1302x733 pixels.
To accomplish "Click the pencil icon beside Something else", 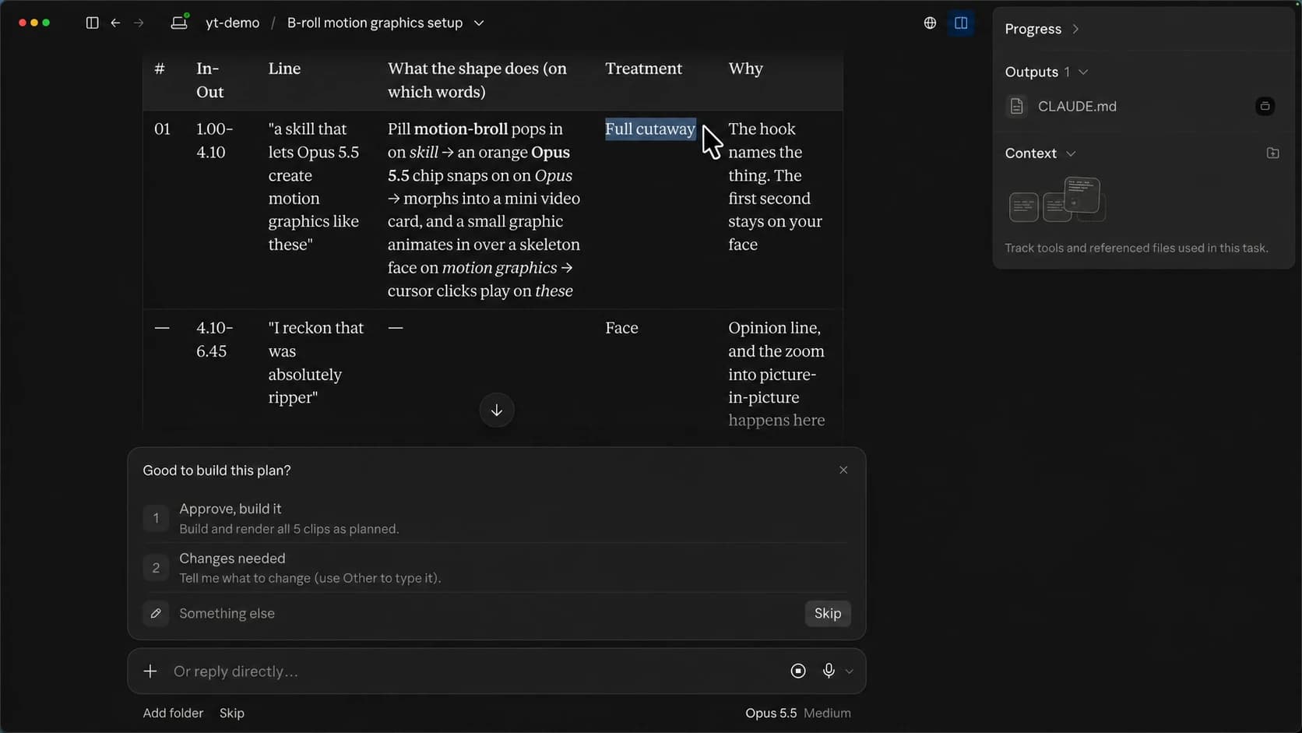I will (x=156, y=614).
